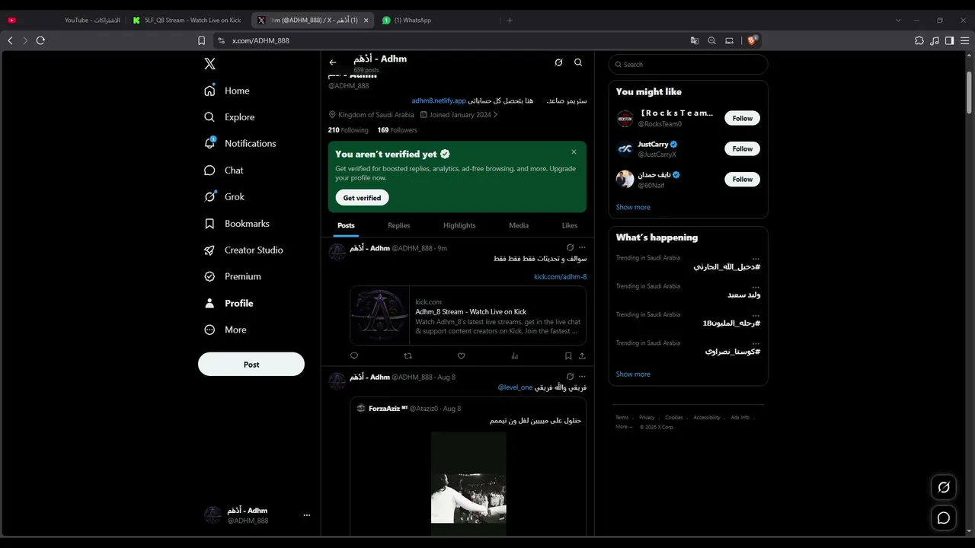Image resolution: width=975 pixels, height=548 pixels.
Task: Like the 9m post
Action: click(x=461, y=355)
